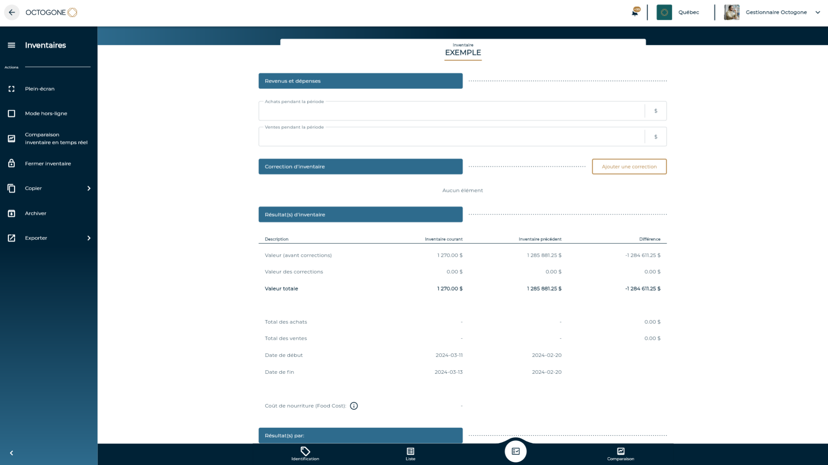Click Ajouter une correction button

click(x=629, y=166)
